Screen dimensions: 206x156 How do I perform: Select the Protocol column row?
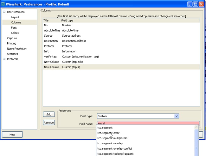[x=121, y=46]
